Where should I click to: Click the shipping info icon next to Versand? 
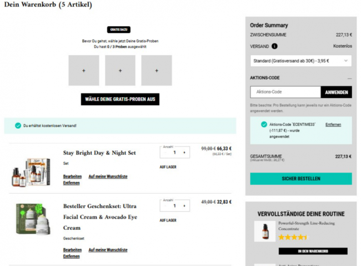(x=274, y=46)
